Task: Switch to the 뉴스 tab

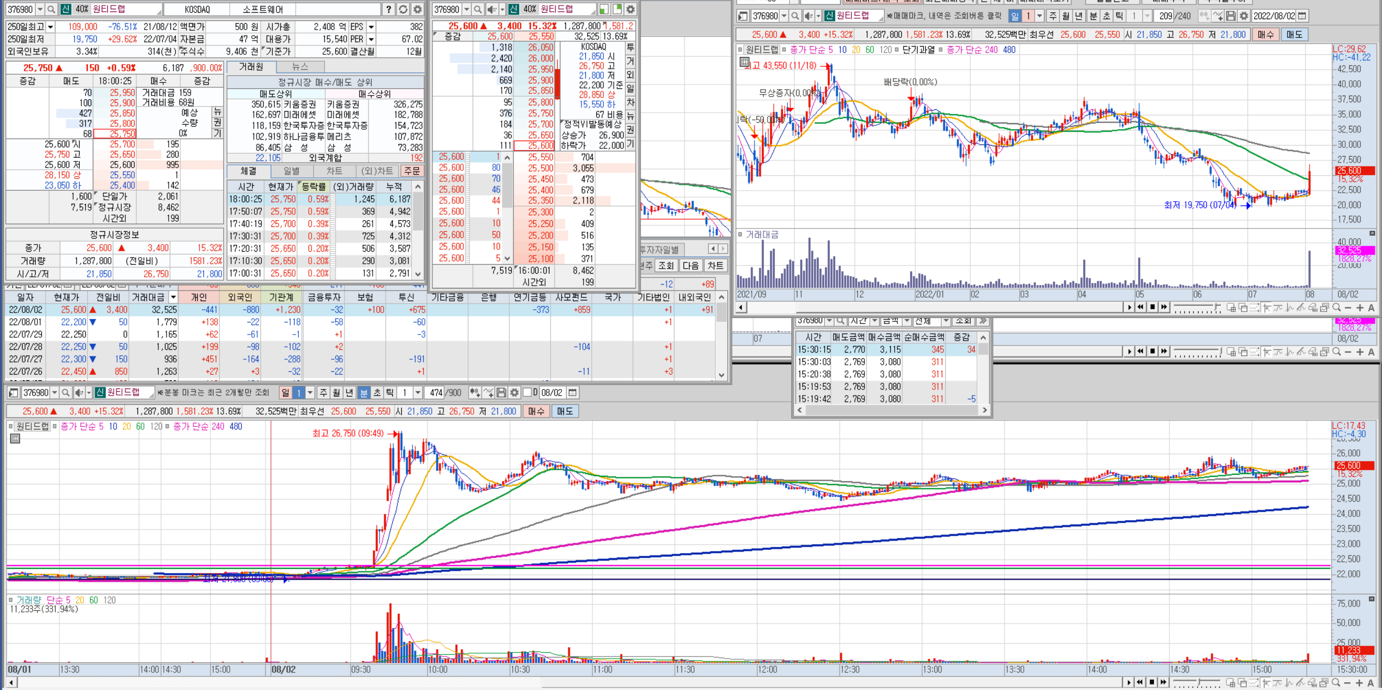Action: point(300,66)
